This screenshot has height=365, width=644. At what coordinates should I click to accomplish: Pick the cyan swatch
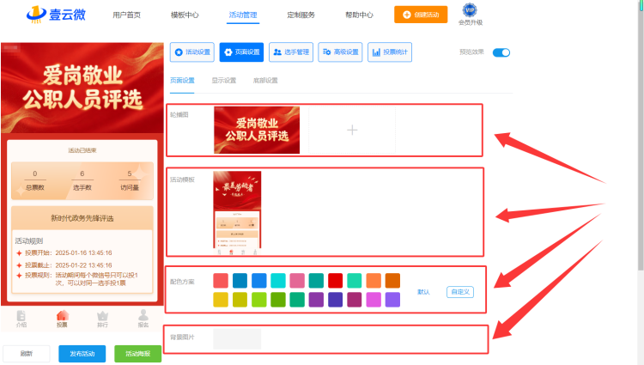point(278,281)
